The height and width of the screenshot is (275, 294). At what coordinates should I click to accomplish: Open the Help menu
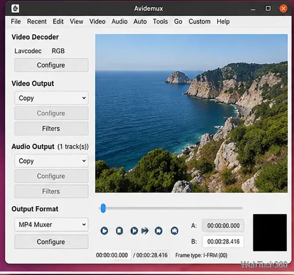pos(223,21)
